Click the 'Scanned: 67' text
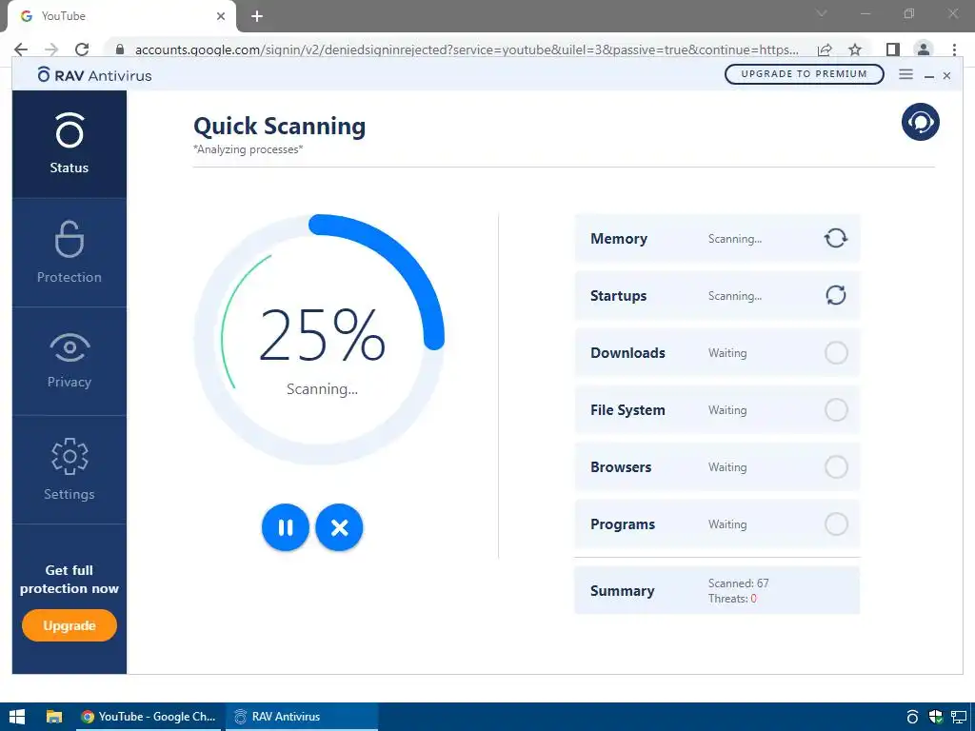Screen dimensions: 975x731 (x=738, y=583)
